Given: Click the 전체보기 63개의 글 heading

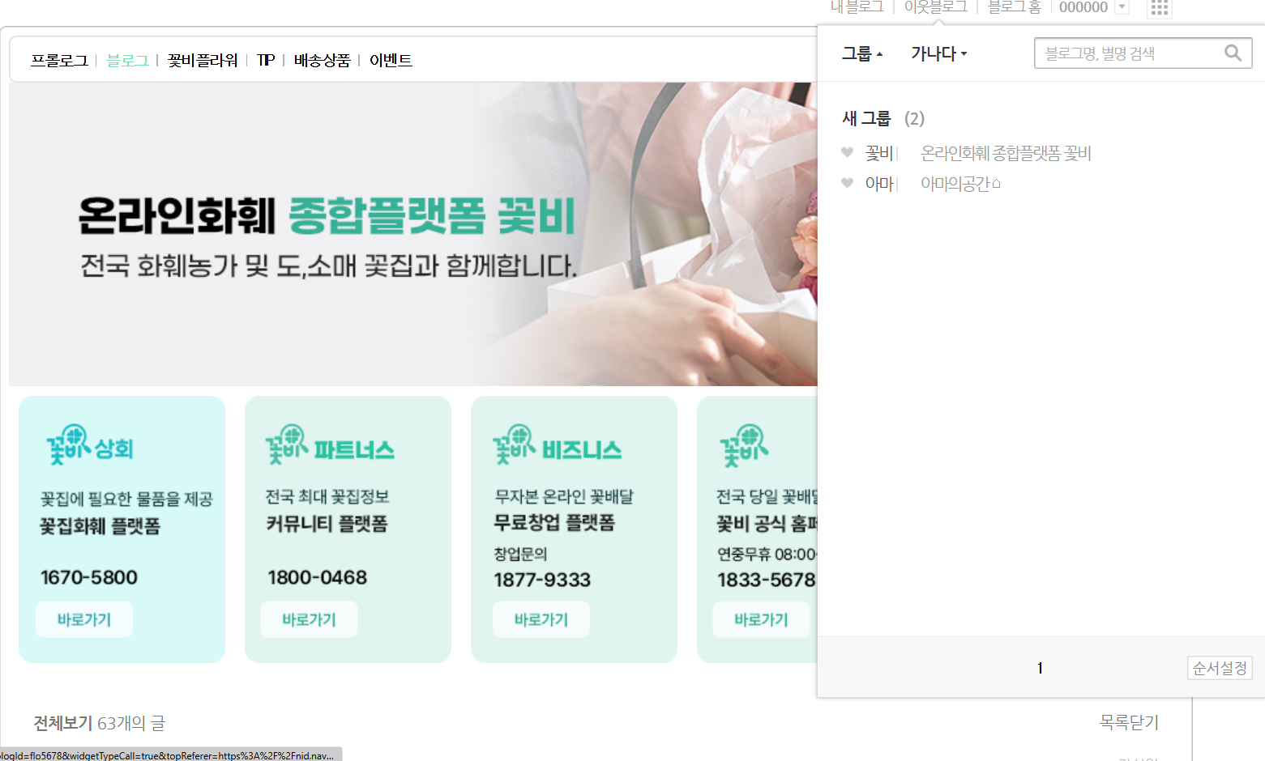Looking at the screenshot, I should [99, 723].
